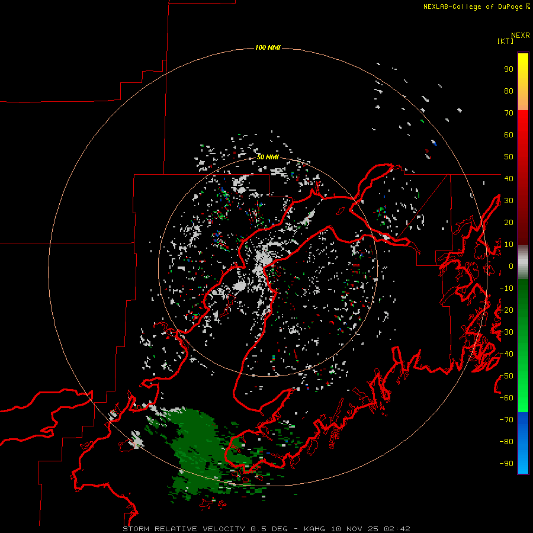The width and height of the screenshot is (533, 533).
Task: Click the 10 value on velocity scale
Action: [x=509, y=245]
